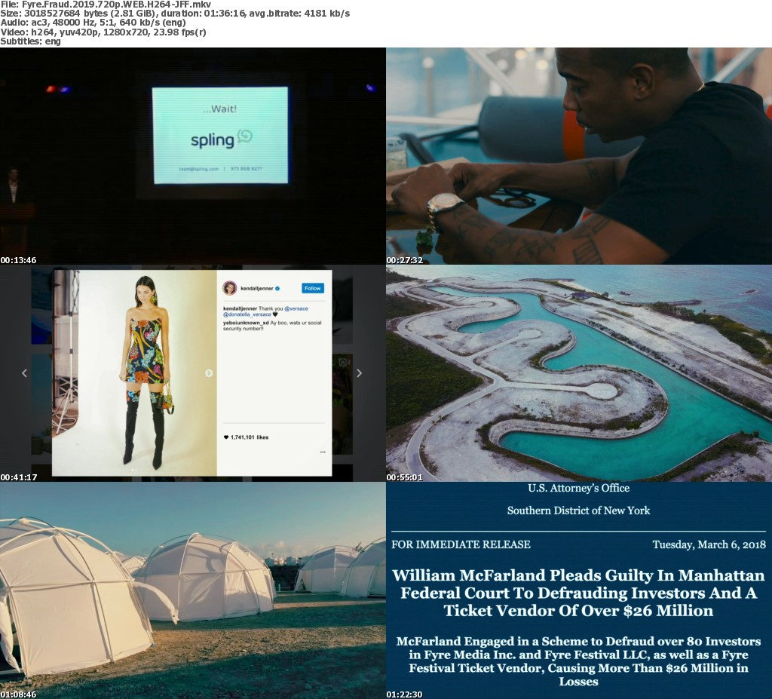772x699 pixels.
Task: Click the blue verified badge beside kendalljenner
Action: (279, 288)
